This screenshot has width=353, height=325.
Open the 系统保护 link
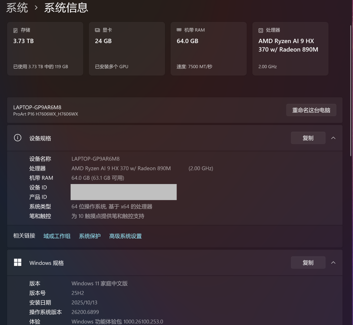pos(90,236)
